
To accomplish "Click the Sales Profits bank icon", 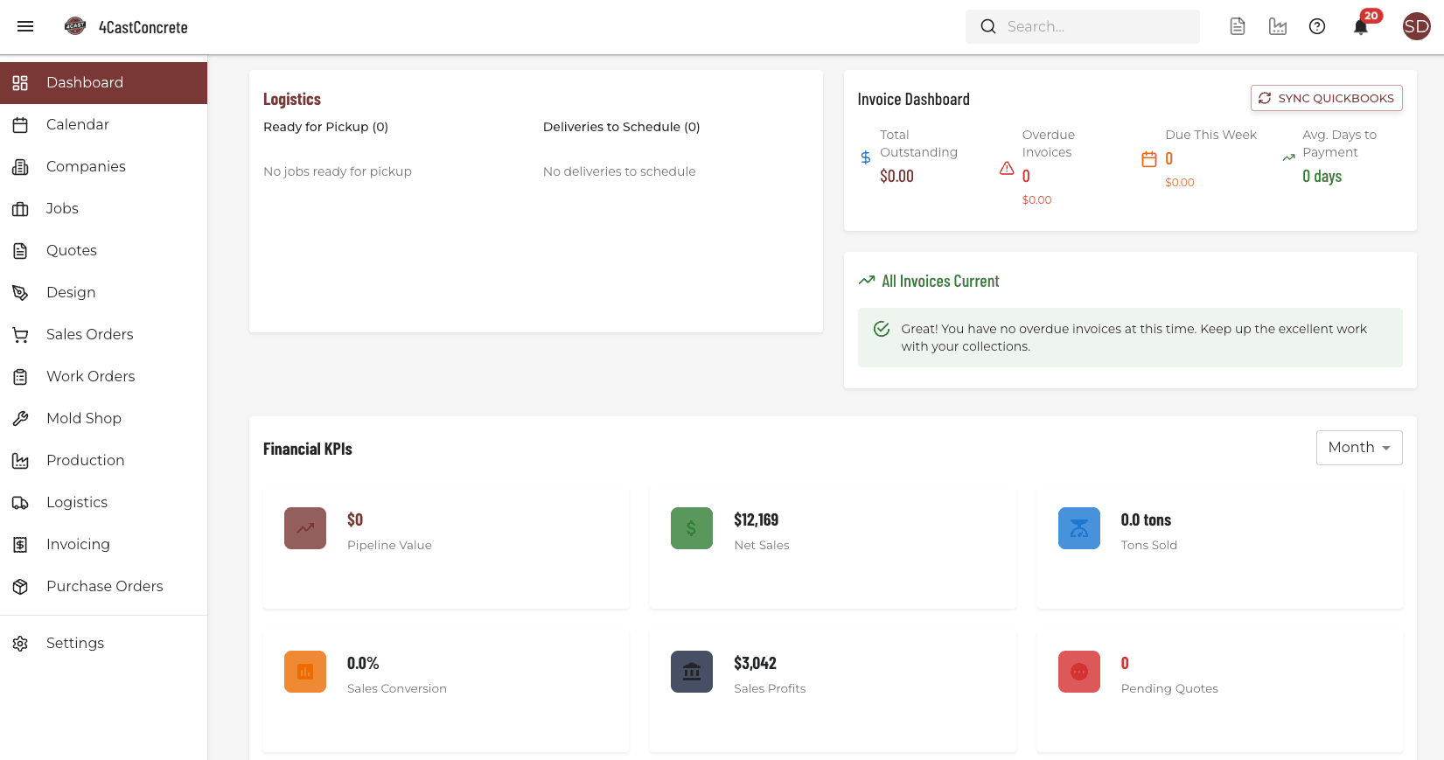I will 691,672.
